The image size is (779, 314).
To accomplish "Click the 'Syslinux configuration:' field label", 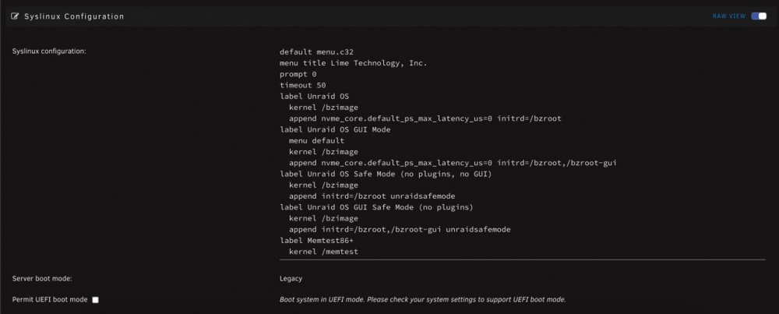I will click(49, 51).
